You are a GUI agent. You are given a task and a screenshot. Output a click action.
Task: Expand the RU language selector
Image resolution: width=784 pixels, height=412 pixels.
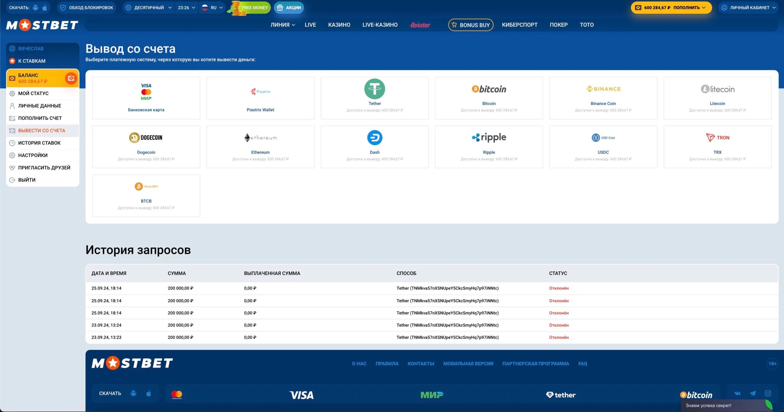coord(213,7)
